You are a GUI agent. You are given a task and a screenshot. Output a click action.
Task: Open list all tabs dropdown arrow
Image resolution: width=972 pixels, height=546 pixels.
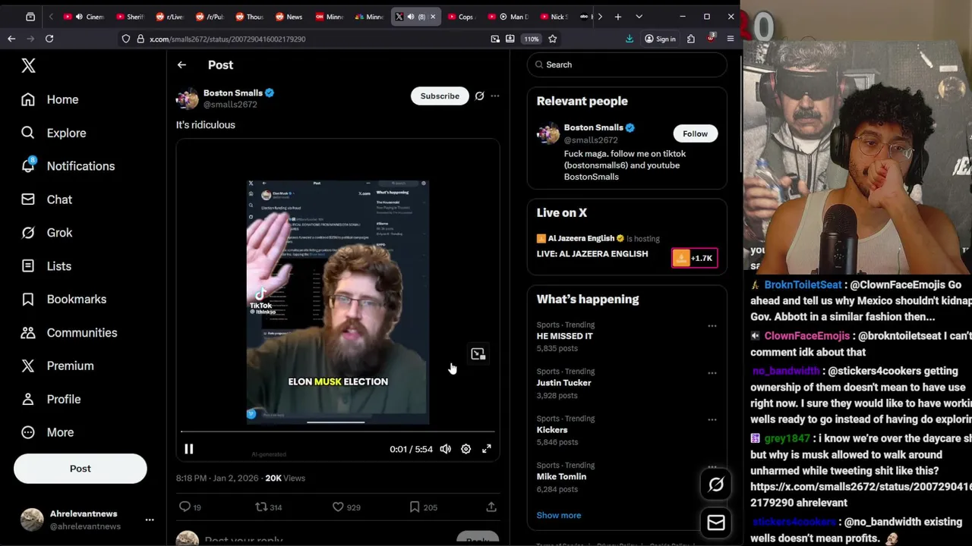pos(639,17)
